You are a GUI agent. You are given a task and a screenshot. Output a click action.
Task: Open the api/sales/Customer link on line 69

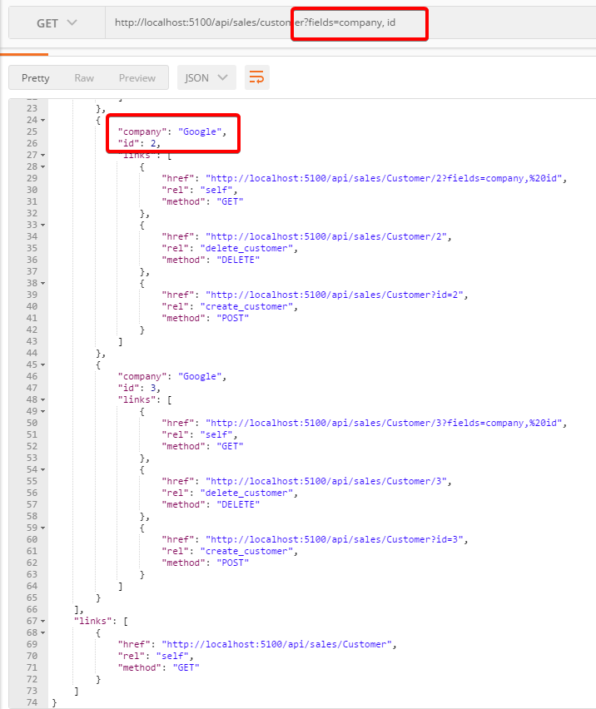click(276, 644)
